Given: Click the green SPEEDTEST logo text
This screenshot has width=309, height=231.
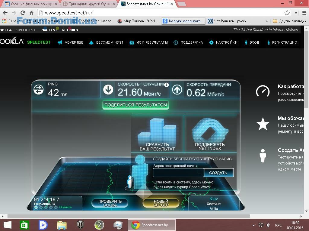Looking at the screenshot, I should [39, 42].
